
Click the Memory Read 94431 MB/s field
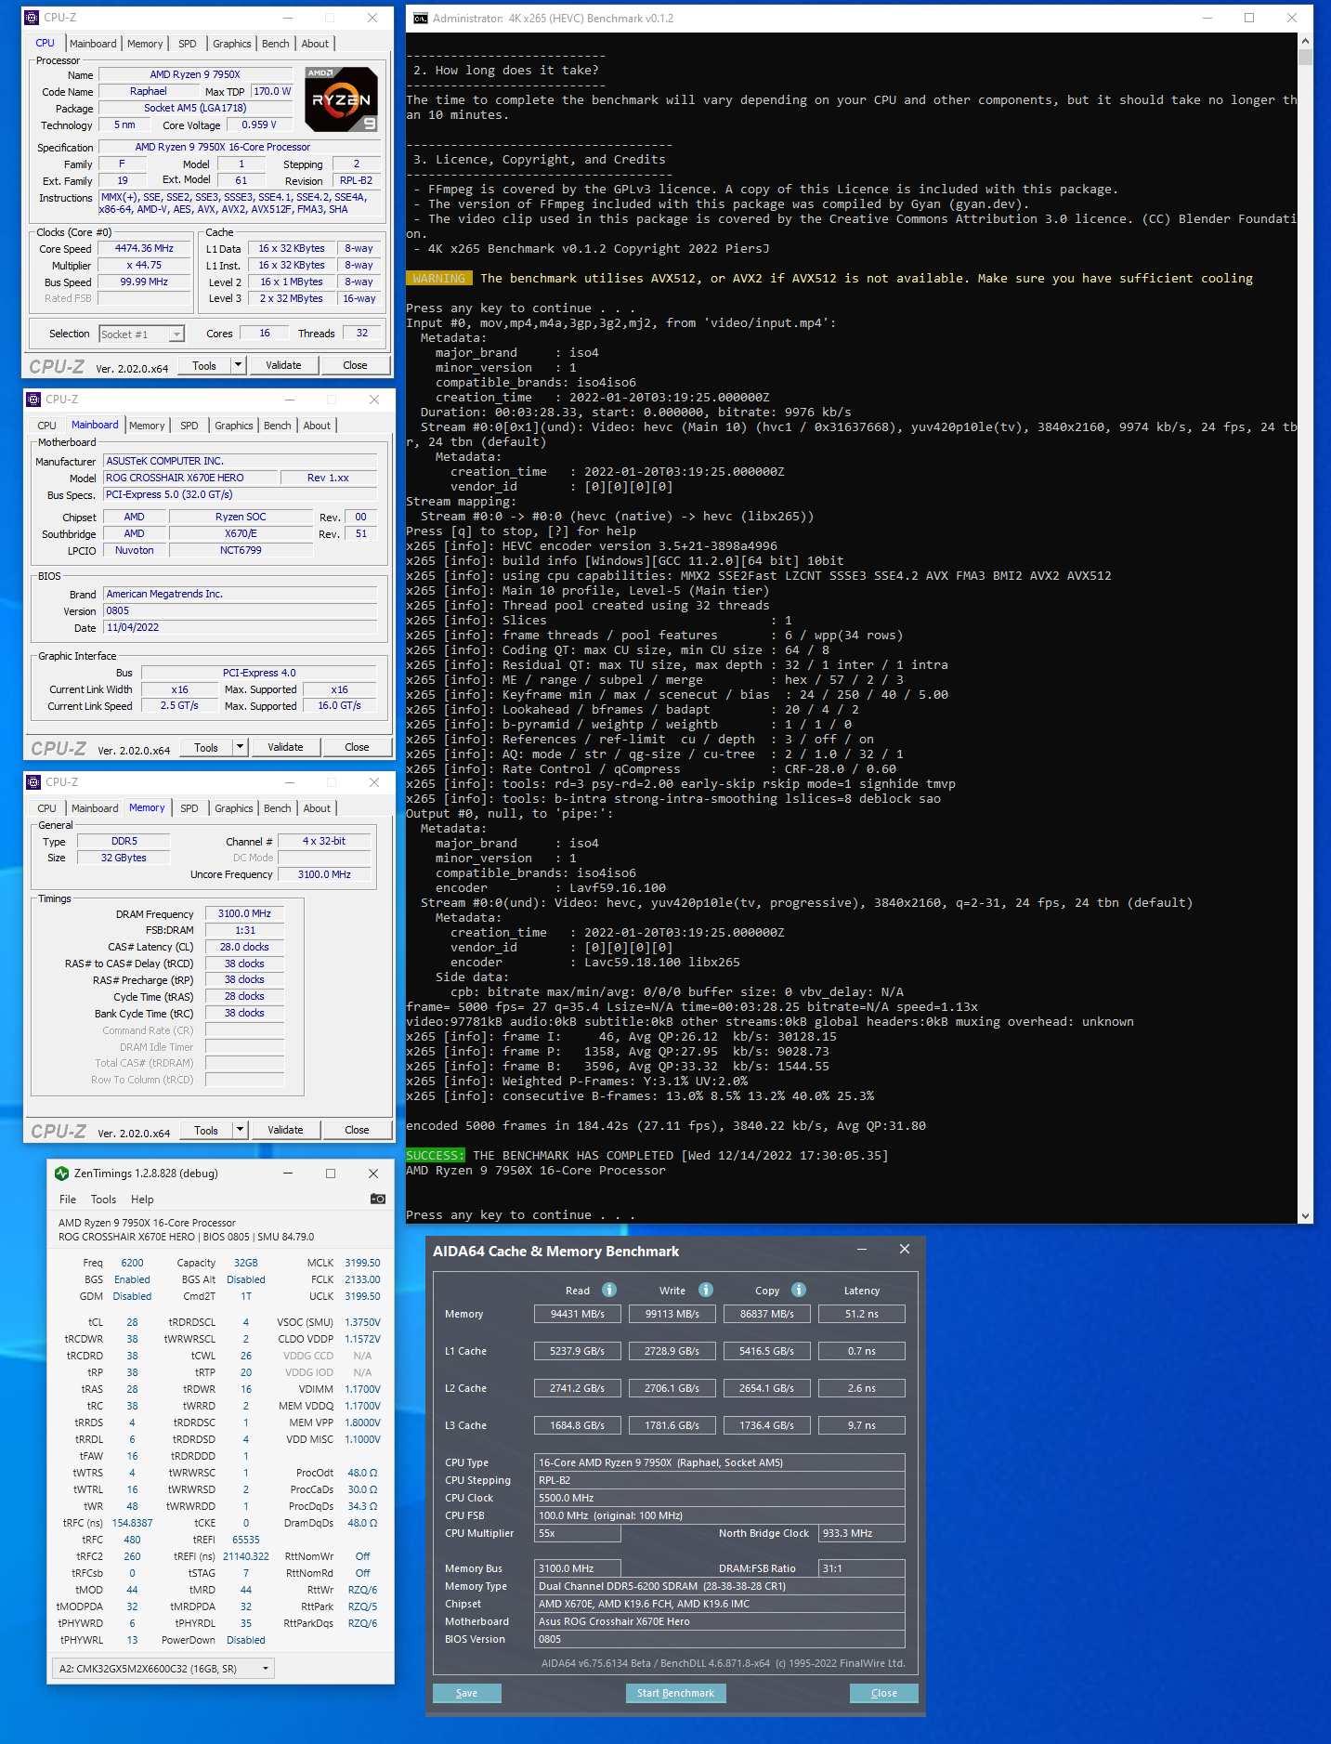click(577, 1314)
